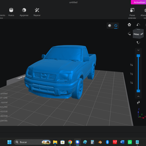Viewport: 146px width, 146px height.
Task: Rotate view using arrow below view cube
Action: click(138, 43)
